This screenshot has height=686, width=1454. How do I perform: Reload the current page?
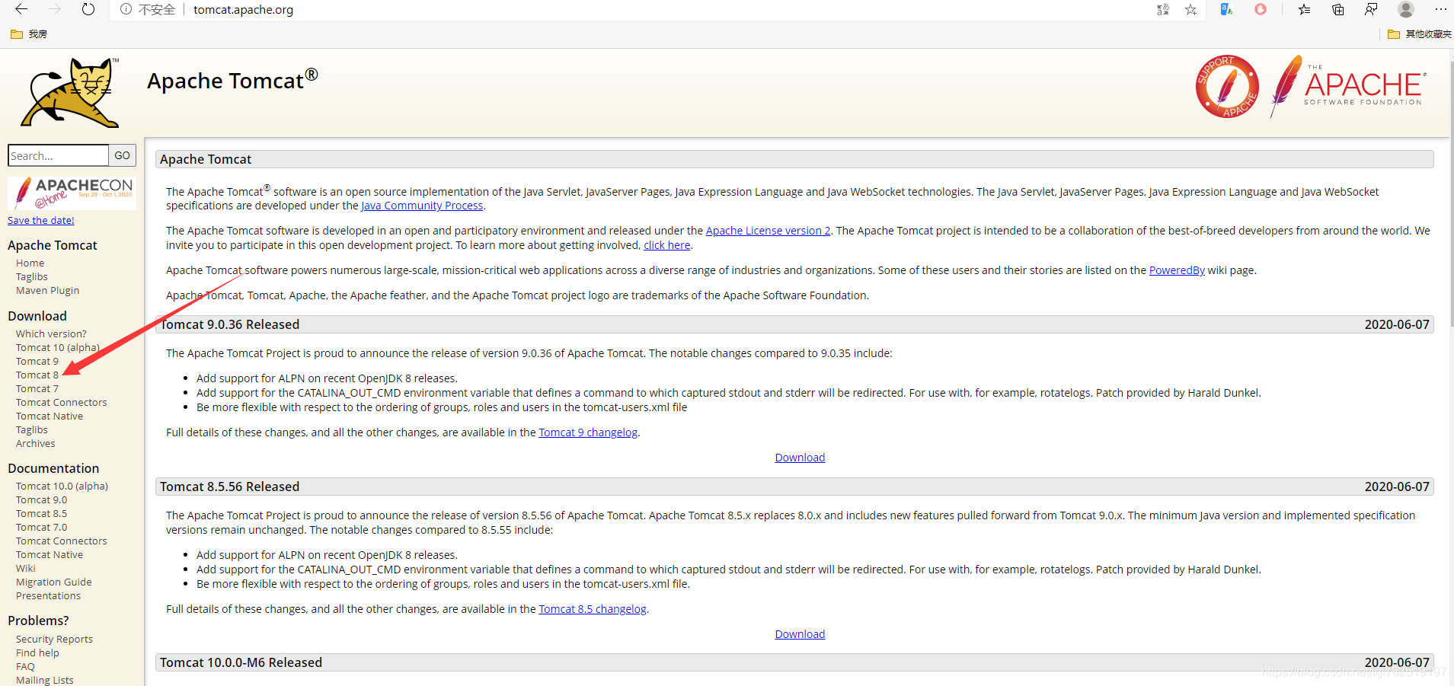point(88,9)
